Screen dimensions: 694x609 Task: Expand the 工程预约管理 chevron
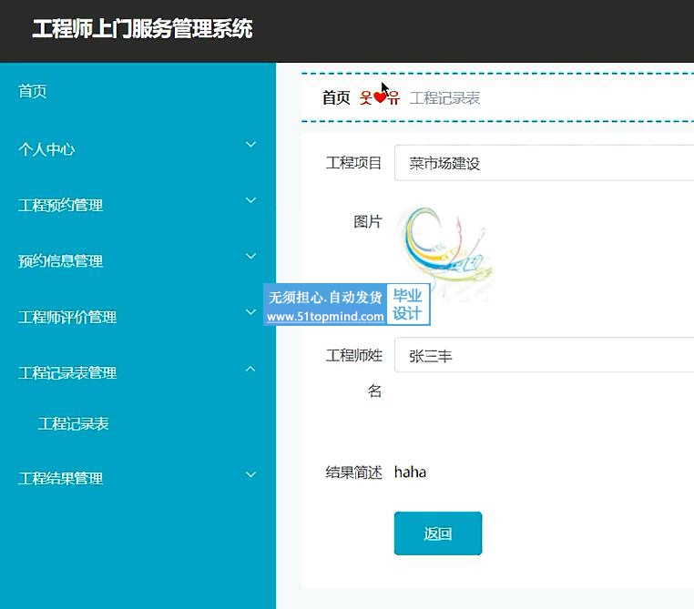[x=251, y=200]
